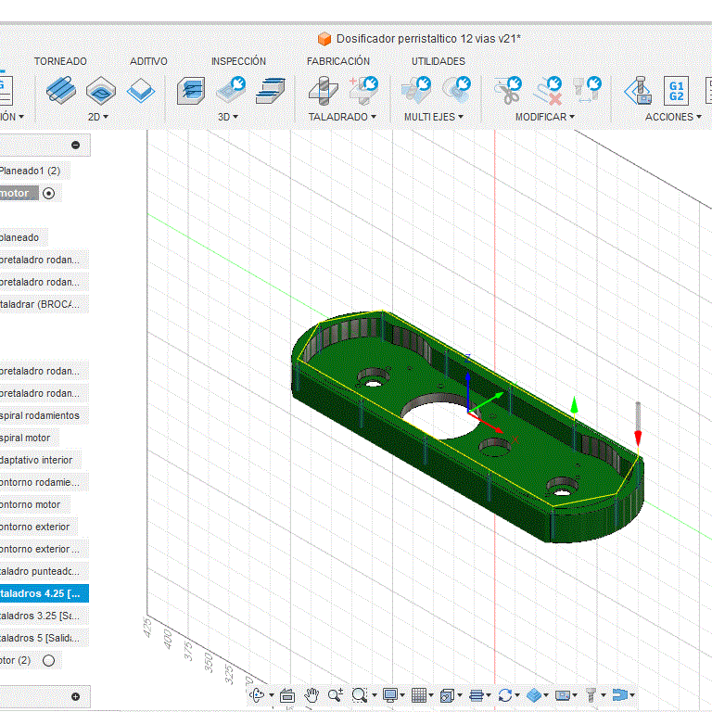Screen dimensions: 712x712
Task: Switch to the ADITIVO tab
Action: [x=148, y=61]
